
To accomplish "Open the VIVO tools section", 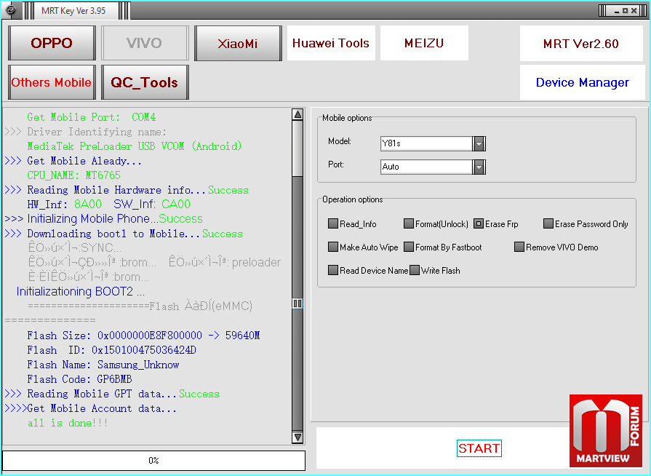I will click(x=145, y=43).
